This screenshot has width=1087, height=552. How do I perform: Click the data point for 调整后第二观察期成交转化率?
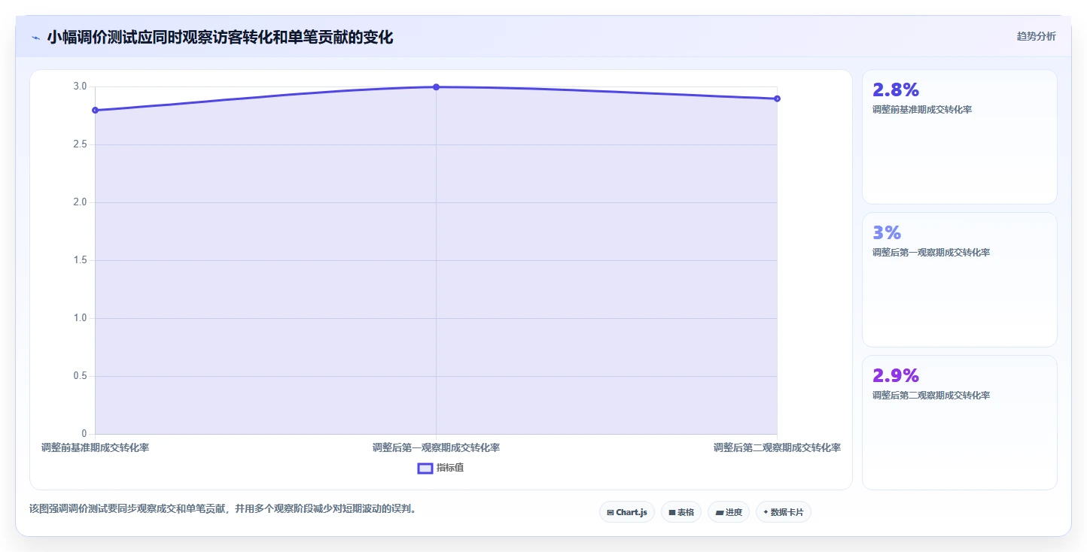coord(777,99)
